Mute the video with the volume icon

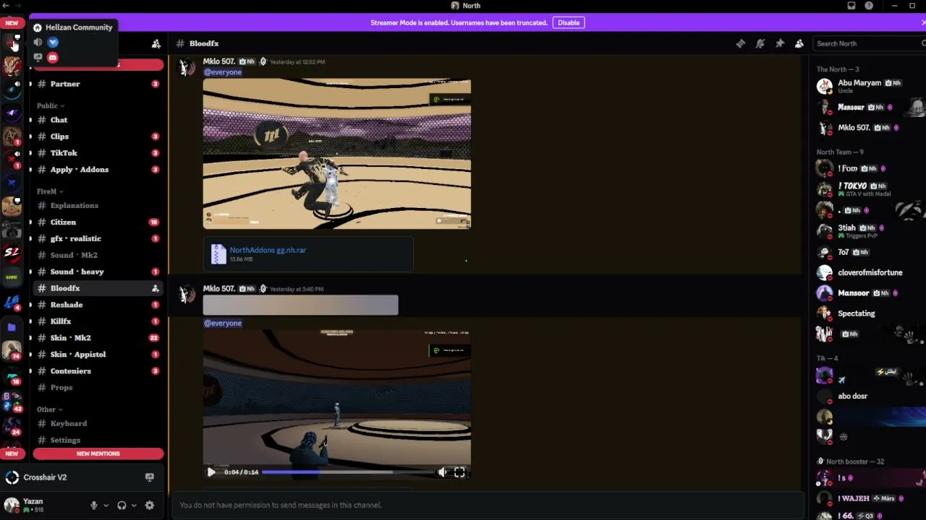(442, 472)
